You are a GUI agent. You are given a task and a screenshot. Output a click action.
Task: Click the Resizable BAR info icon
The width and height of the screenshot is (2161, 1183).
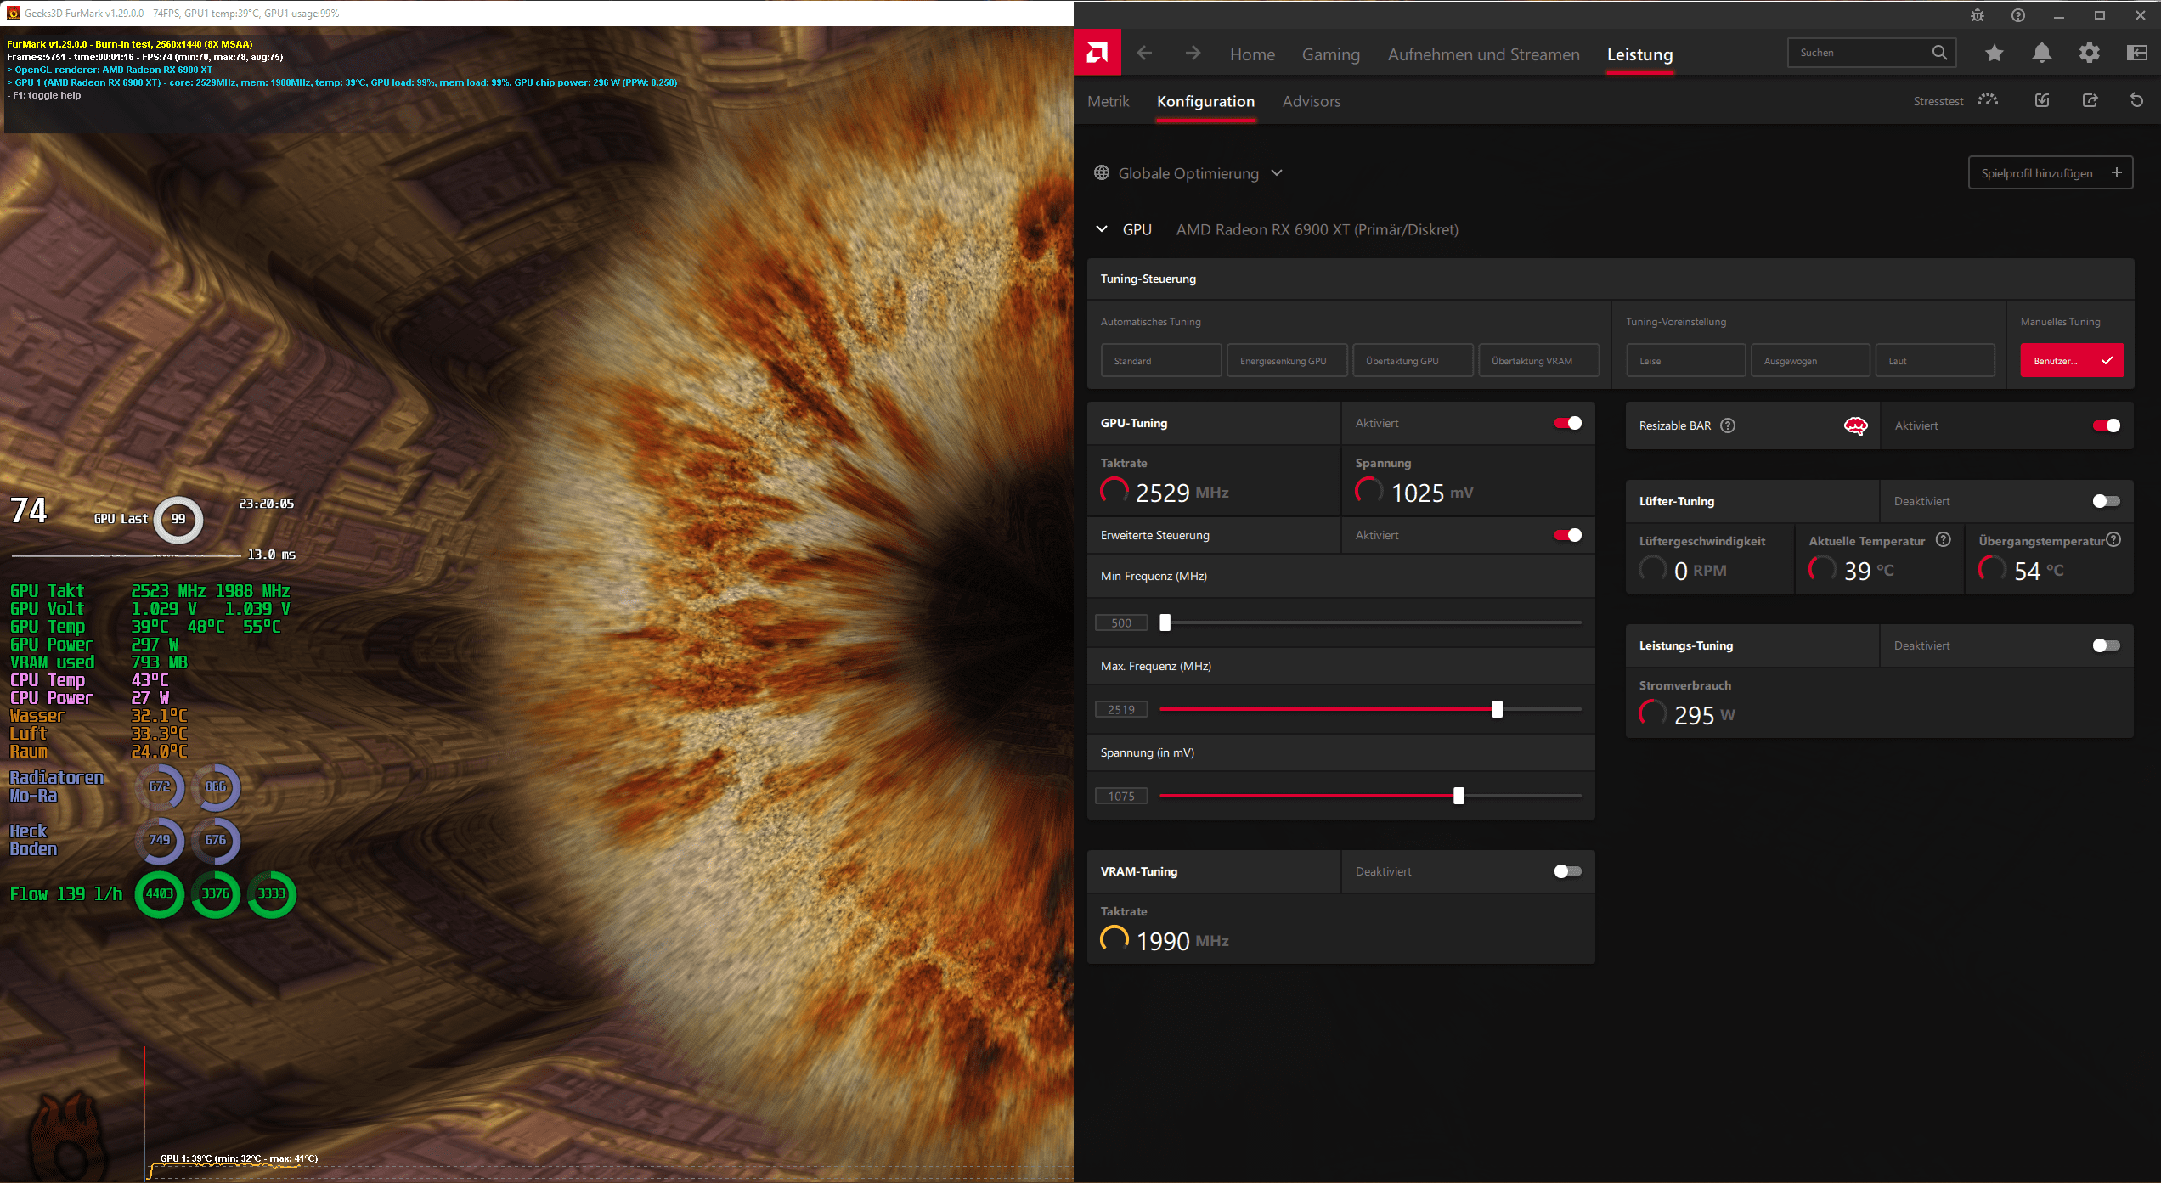pos(1728,425)
